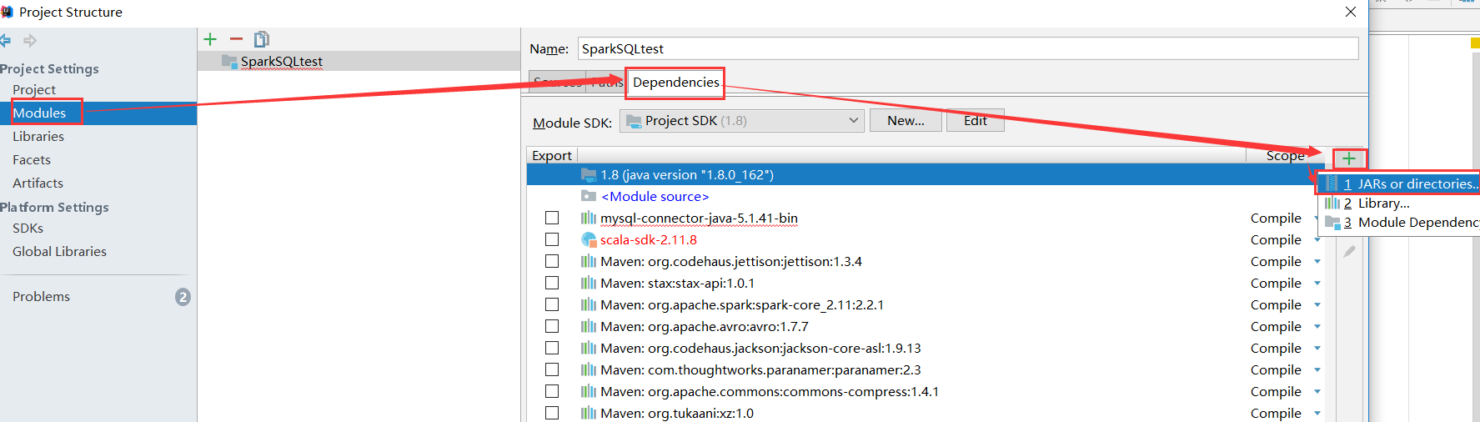Screen dimensions: 1480x422
Task: Click the spark-core Maven library icon
Action: pyautogui.click(x=589, y=304)
